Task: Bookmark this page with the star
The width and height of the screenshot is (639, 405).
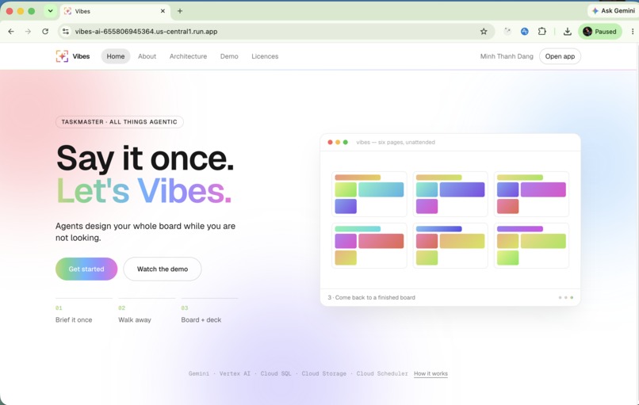Action: [x=484, y=32]
